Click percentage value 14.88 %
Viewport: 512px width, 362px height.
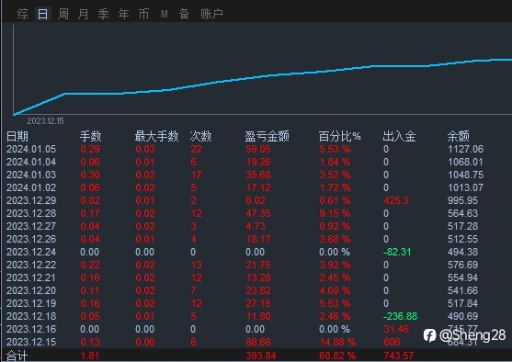[x=337, y=342]
